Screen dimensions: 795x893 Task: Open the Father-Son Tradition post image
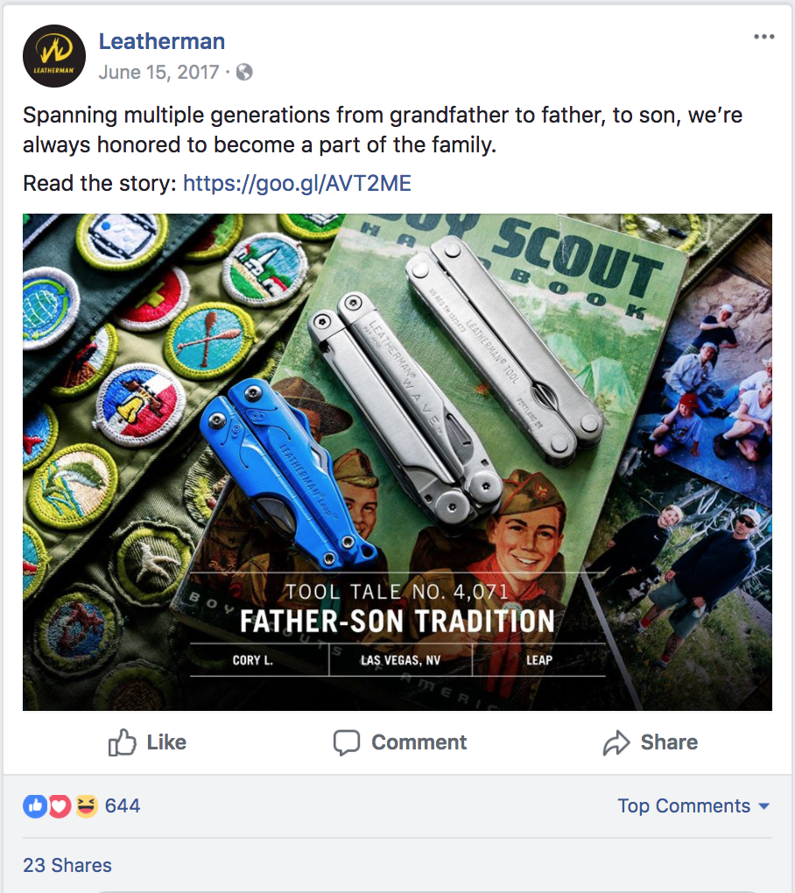[397, 462]
